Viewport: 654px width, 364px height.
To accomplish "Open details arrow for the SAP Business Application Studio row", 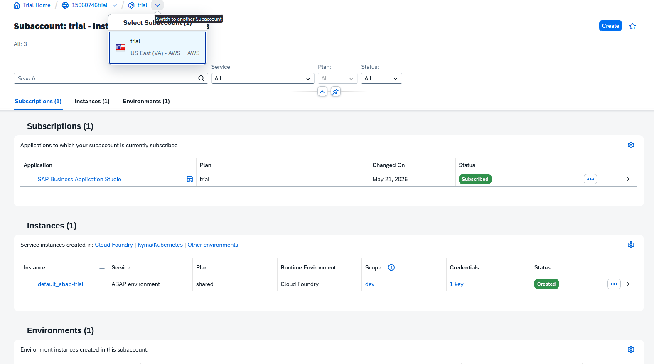I will [x=628, y=179].
